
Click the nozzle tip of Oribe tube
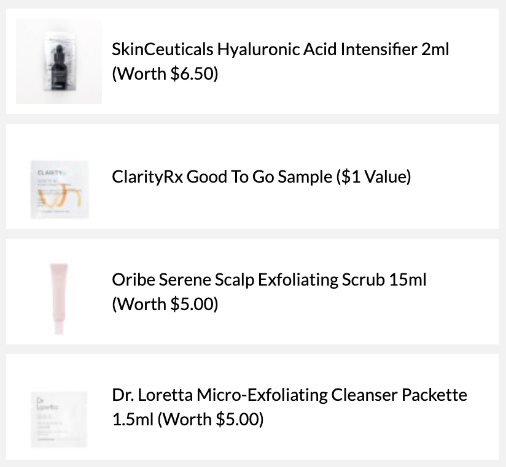59,330
